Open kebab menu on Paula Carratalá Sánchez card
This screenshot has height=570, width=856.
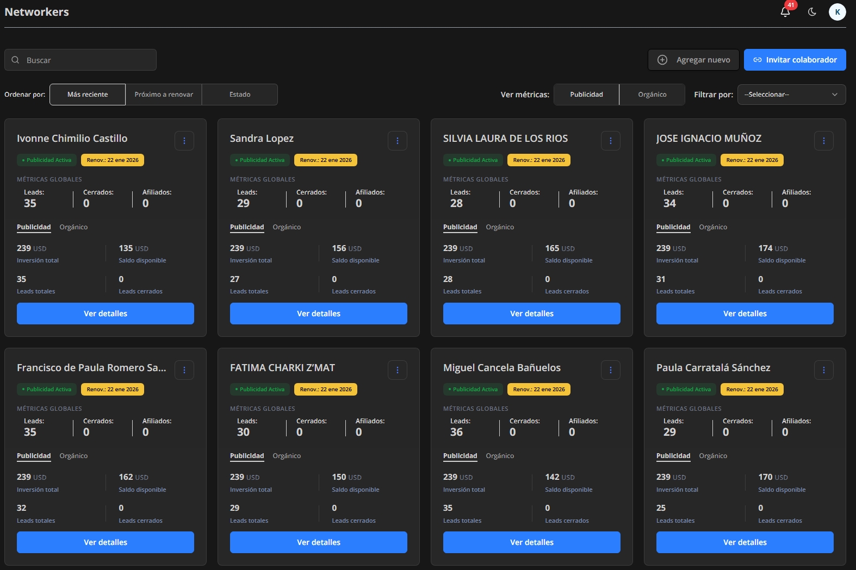tap(824, 370)
